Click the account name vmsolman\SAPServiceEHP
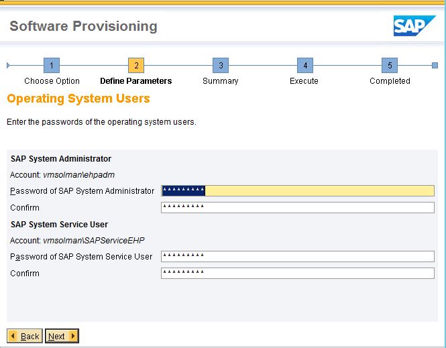The image size is (446, 348). 94,241
